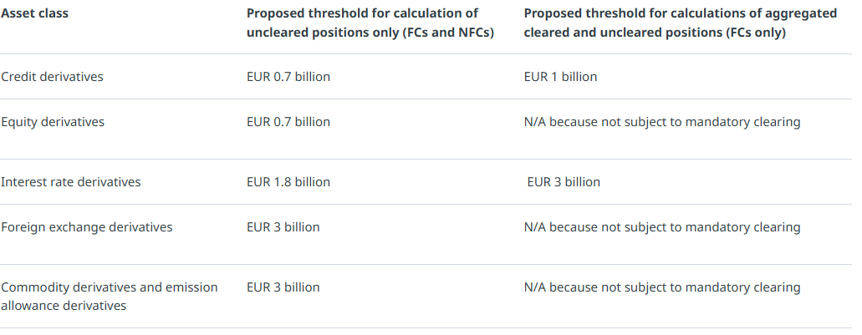Click the Commodity derivatives 'N/A' clearing cell
This screenshot has height=335, width=862.
(662, 287)
